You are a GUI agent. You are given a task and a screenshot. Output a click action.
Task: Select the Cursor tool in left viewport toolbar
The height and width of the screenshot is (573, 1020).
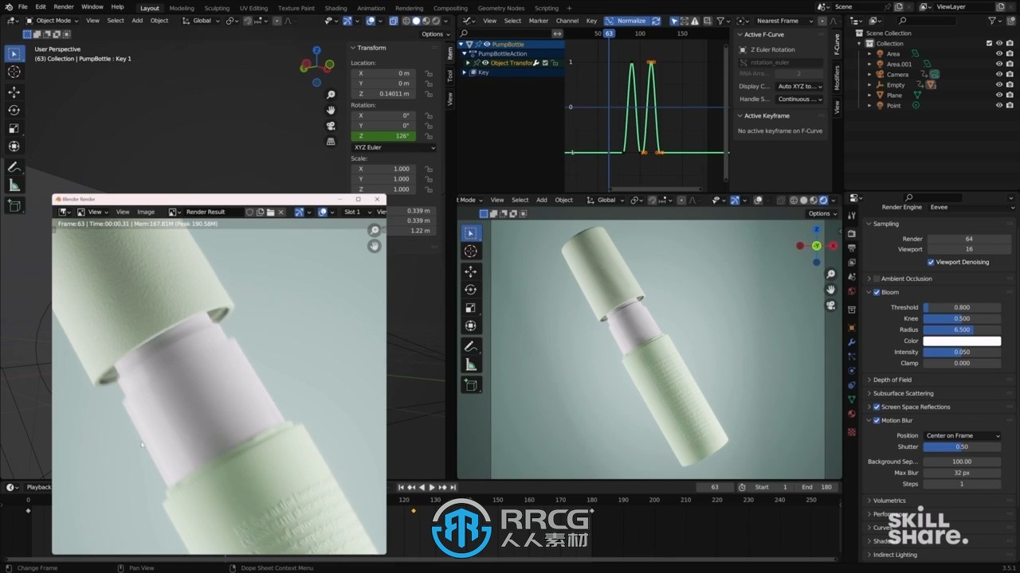tap(14, 72)
